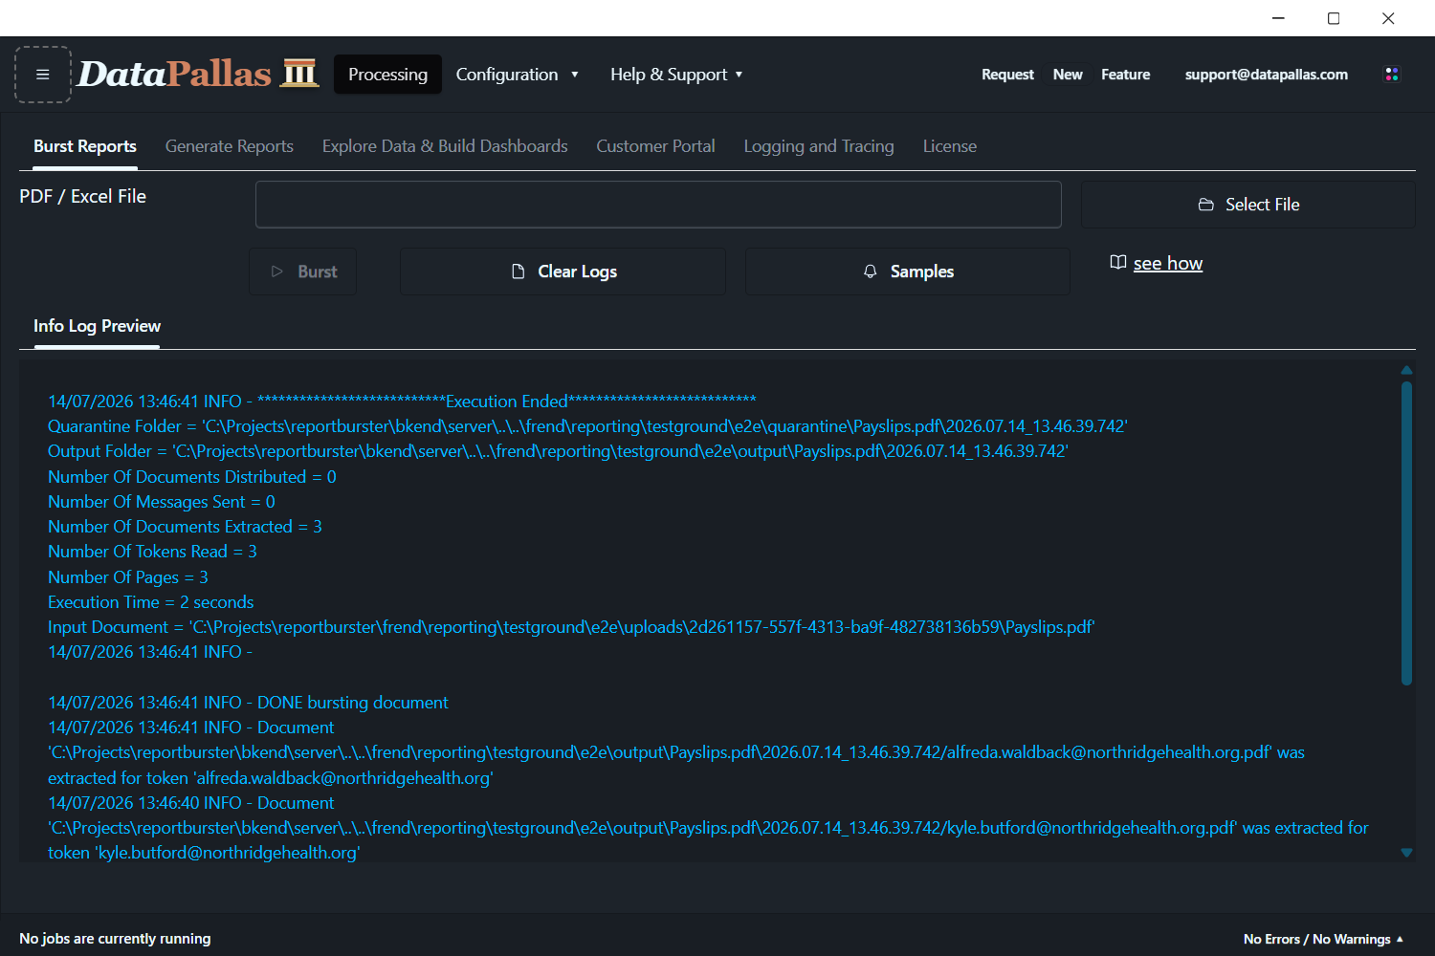The width and height of the screenshot is (1435, 956).
Task: Close the DataPallas window
Action: tap(1388, 18)
